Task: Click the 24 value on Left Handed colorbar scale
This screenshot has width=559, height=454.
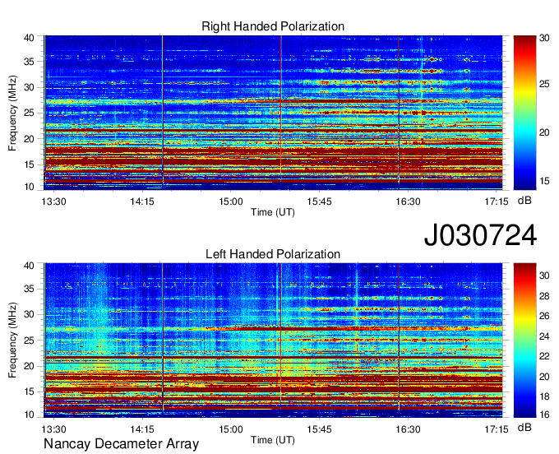Action: coord(544,336)
